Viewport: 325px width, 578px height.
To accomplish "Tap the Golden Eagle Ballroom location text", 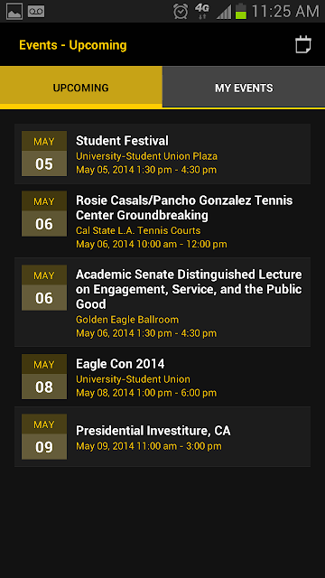I will tap(127, 319).
